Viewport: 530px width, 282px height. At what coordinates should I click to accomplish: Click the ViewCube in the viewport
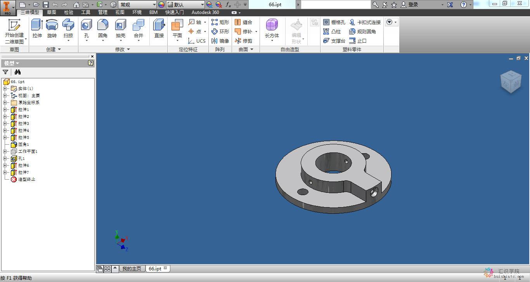[511, 82]
